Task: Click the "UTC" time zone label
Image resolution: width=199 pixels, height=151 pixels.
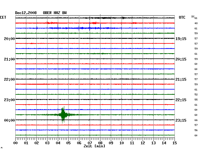Action: coord(182,17)
